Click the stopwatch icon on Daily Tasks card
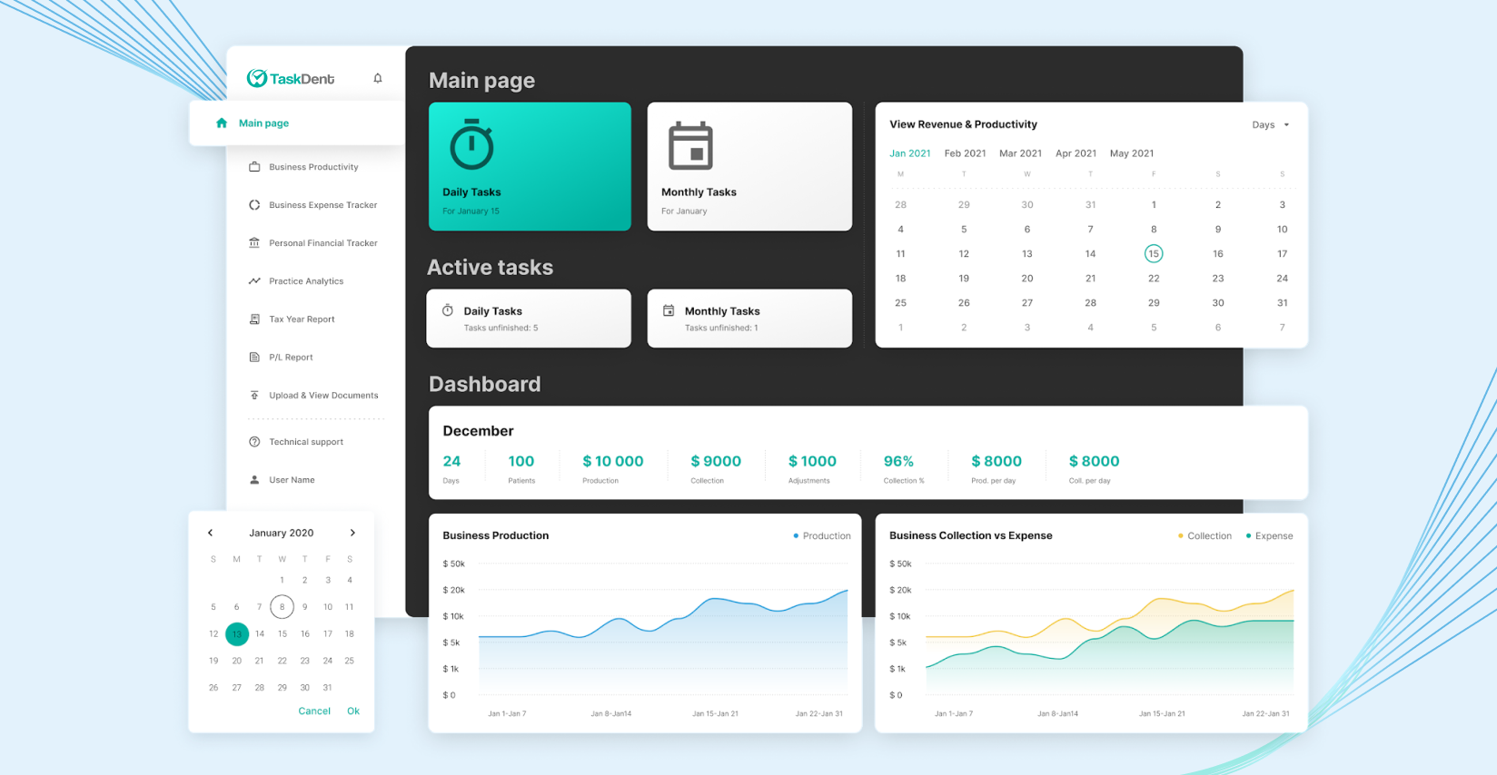The image size is (1497, 775). [x=471, y=145]
